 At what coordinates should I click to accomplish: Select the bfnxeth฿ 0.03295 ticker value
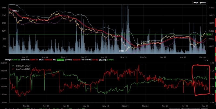110,60
